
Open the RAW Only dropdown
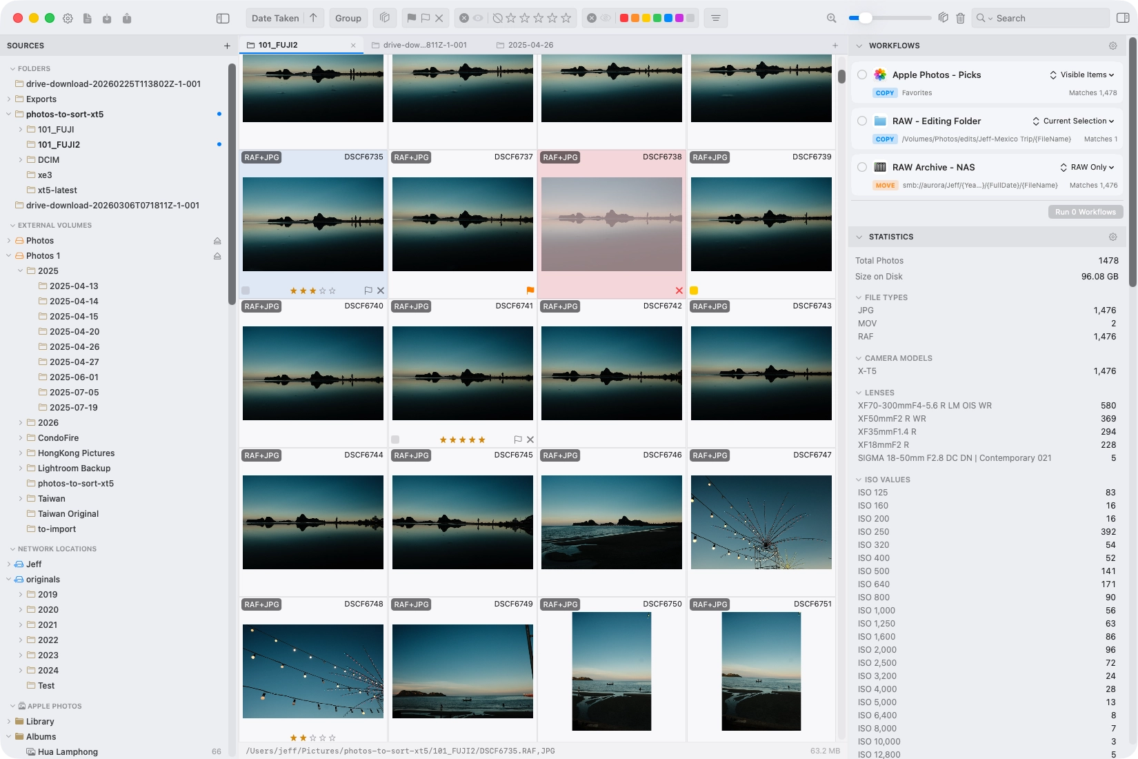(x=1087, y=167)
